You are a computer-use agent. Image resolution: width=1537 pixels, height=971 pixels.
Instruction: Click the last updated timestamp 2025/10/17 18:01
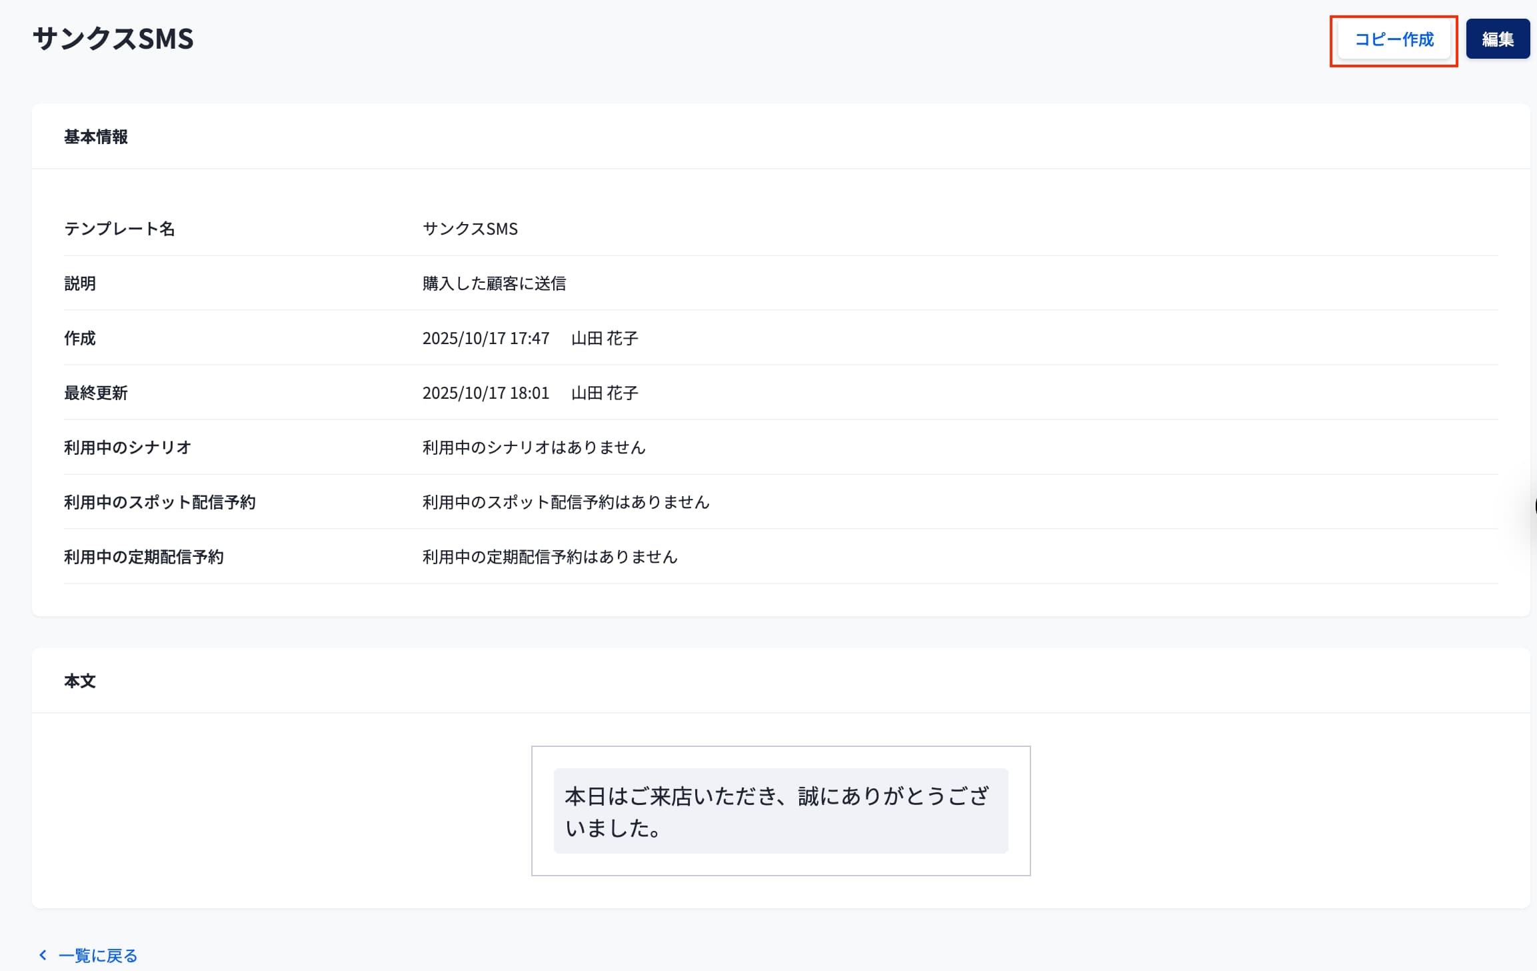(x=486, y=393)
